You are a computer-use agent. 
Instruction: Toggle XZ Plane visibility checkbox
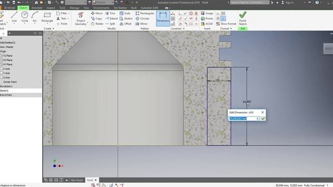tap(1, 60)
